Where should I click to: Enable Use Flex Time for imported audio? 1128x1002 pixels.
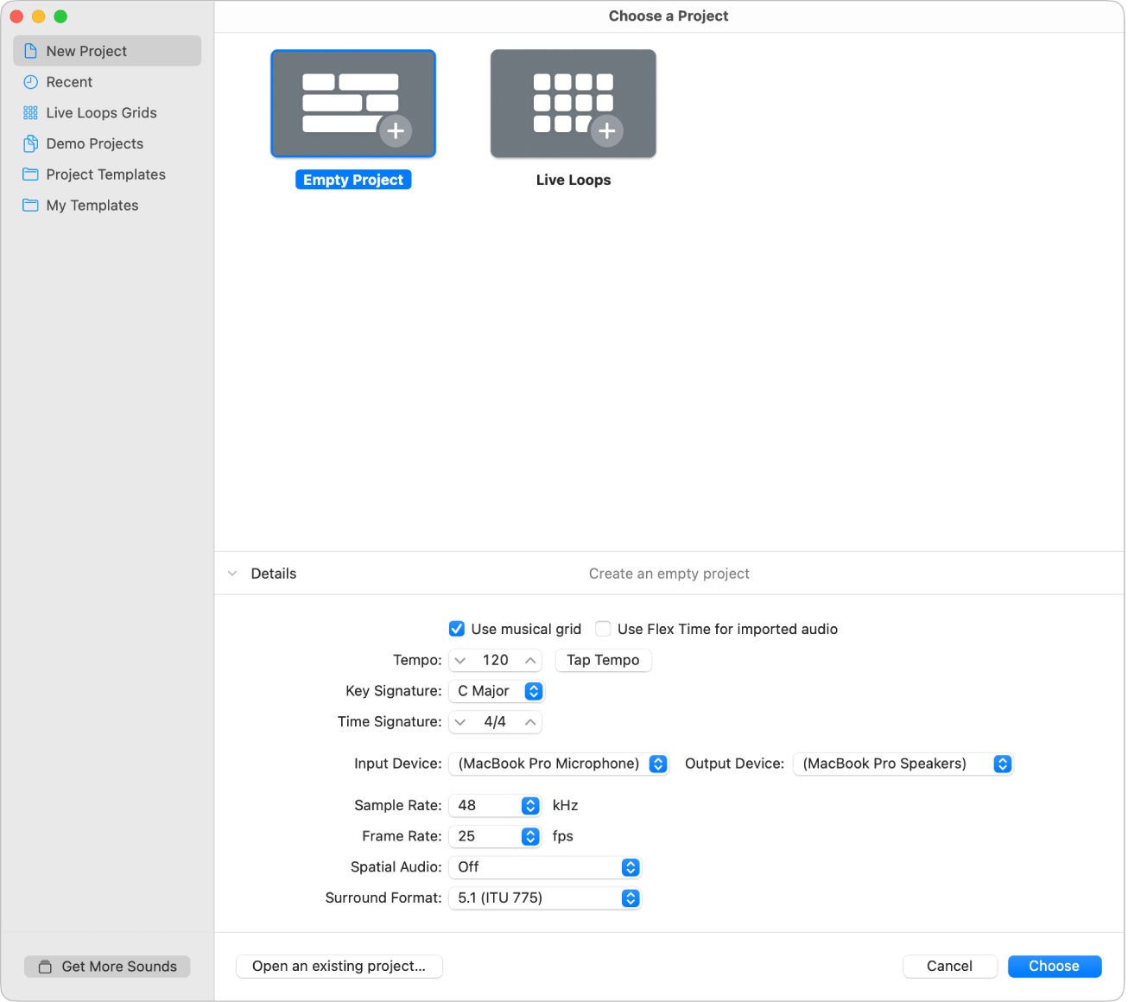pos(603,629)
